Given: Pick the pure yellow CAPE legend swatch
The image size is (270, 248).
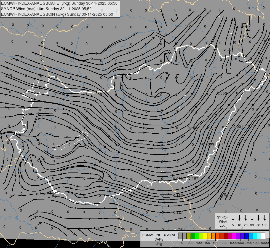Looking at the screenshot, I should [x=205, y=236].
